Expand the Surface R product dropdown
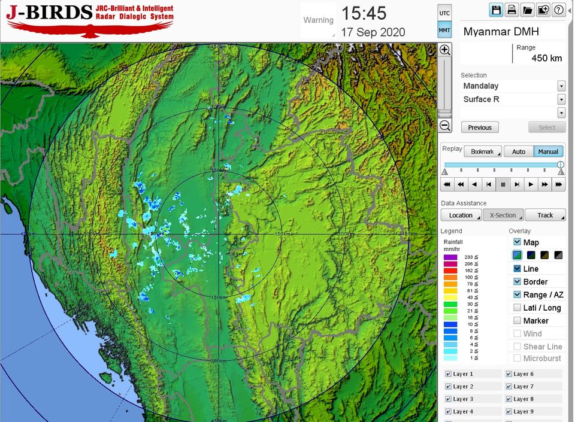This screenshot has width=575, height=422. pyautogui.click(x=561, y=99)
